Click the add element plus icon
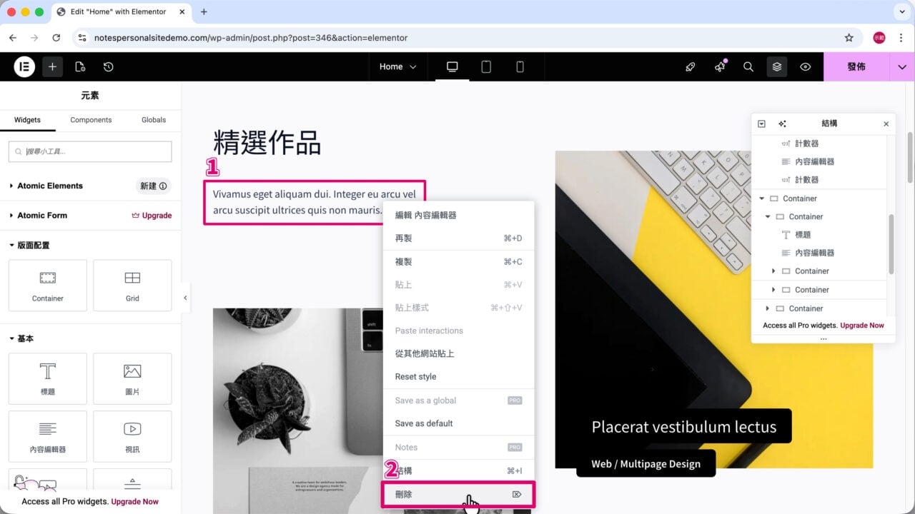The image size is (915, 514). (52, 66)
